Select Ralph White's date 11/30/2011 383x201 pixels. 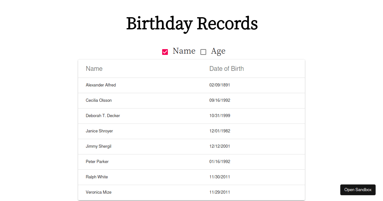pos(220,177)
